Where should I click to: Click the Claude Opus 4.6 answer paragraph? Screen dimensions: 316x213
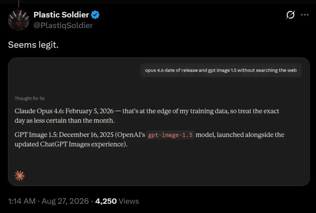pyautogui.click(x=147, y=116)
